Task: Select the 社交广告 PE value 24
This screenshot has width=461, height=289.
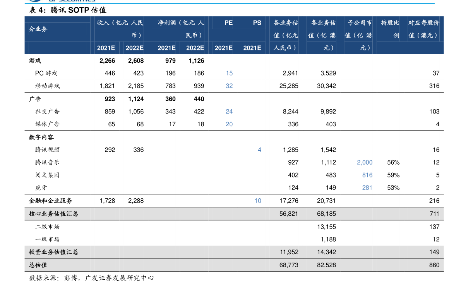Action: pos(229,112)
